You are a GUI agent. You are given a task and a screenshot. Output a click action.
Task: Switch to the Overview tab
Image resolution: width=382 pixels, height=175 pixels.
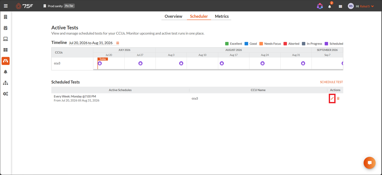(x=173, y=16)
